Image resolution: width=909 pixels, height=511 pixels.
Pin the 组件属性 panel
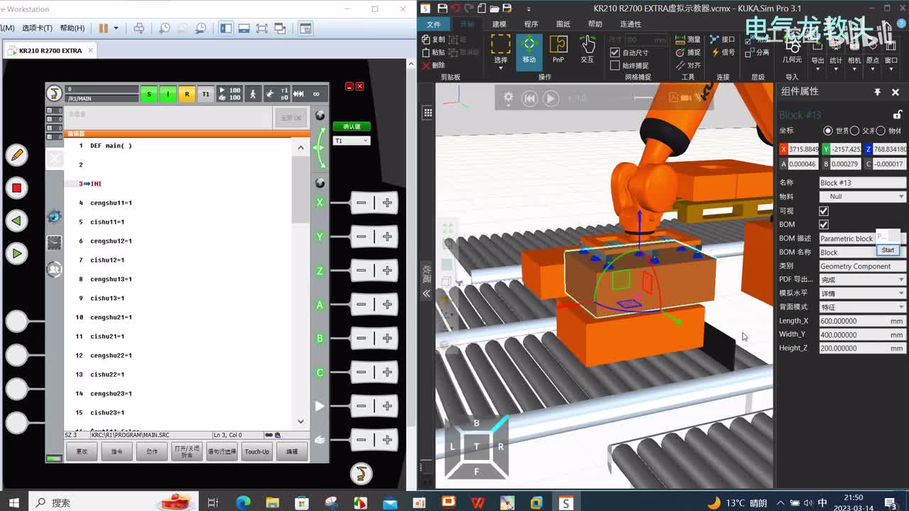[x=877, y=92]
